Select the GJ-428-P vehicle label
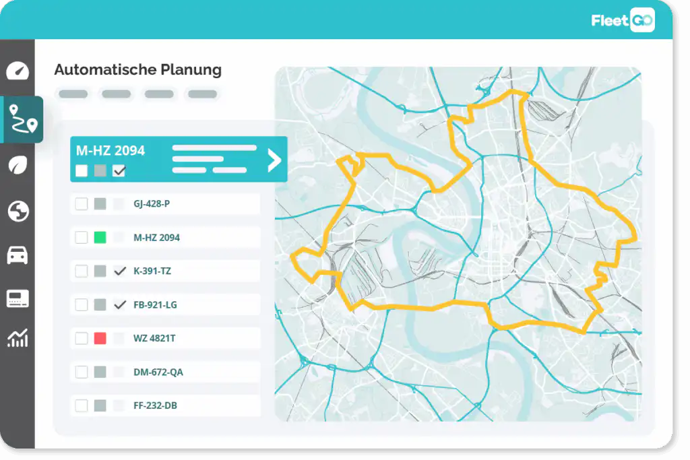690x460 pixels. [152, 203]
